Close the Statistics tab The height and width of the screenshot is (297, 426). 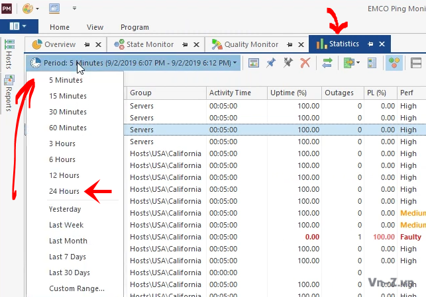(x=382, y=44)
